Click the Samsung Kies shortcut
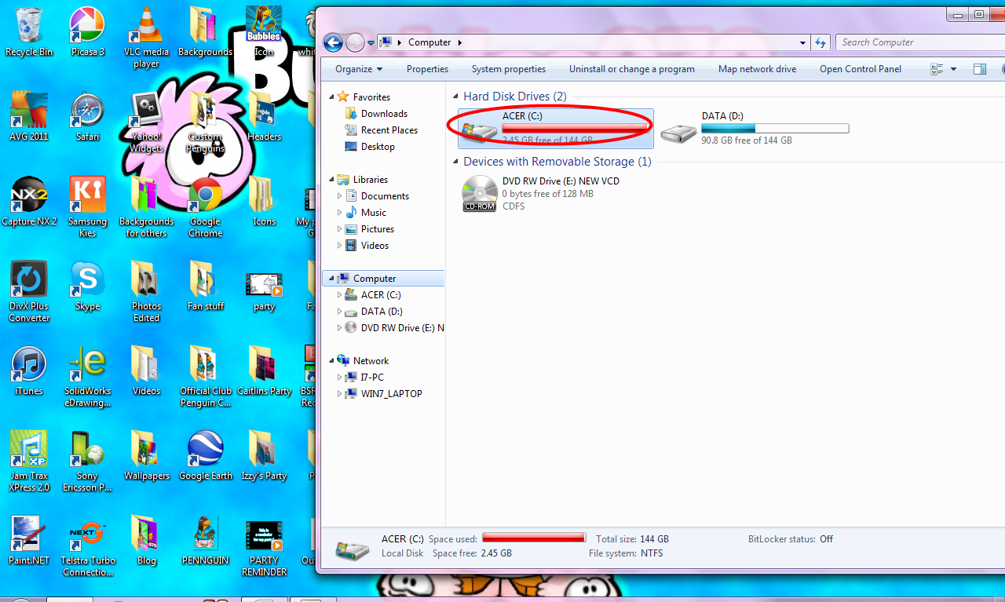Image resolution: width=1005 pixels, height=602 pixels. click(x=87, y=207)
